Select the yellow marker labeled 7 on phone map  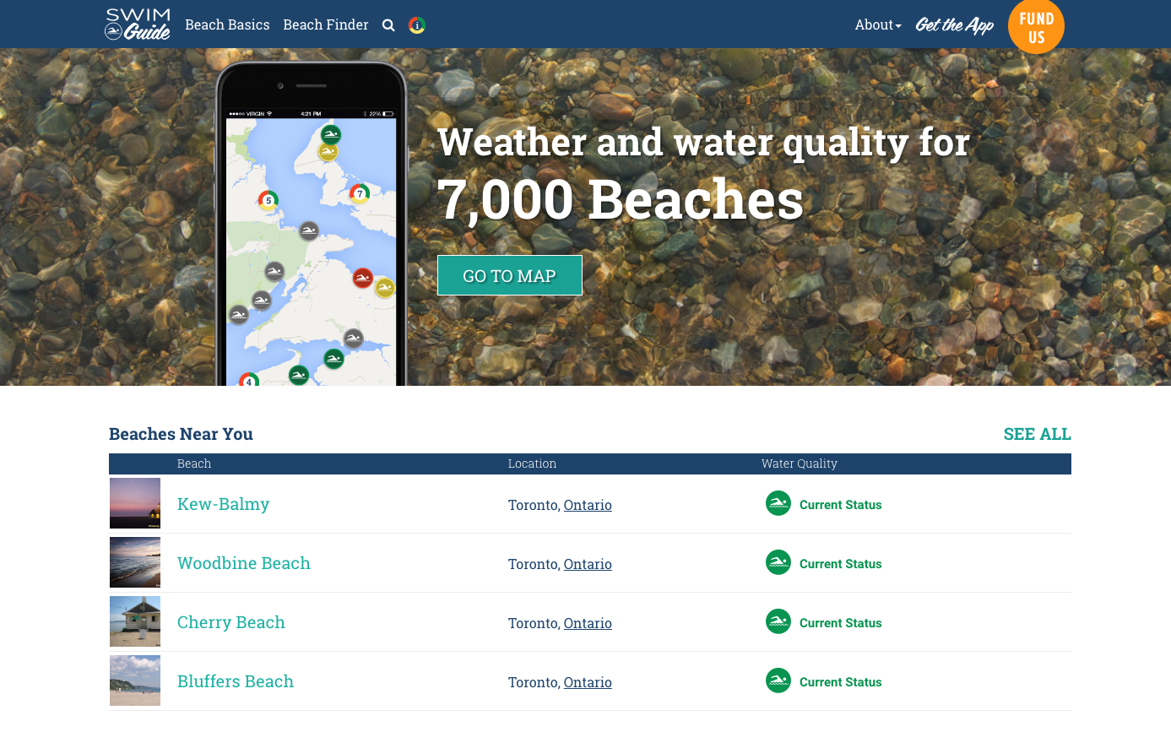pos(359,193)
